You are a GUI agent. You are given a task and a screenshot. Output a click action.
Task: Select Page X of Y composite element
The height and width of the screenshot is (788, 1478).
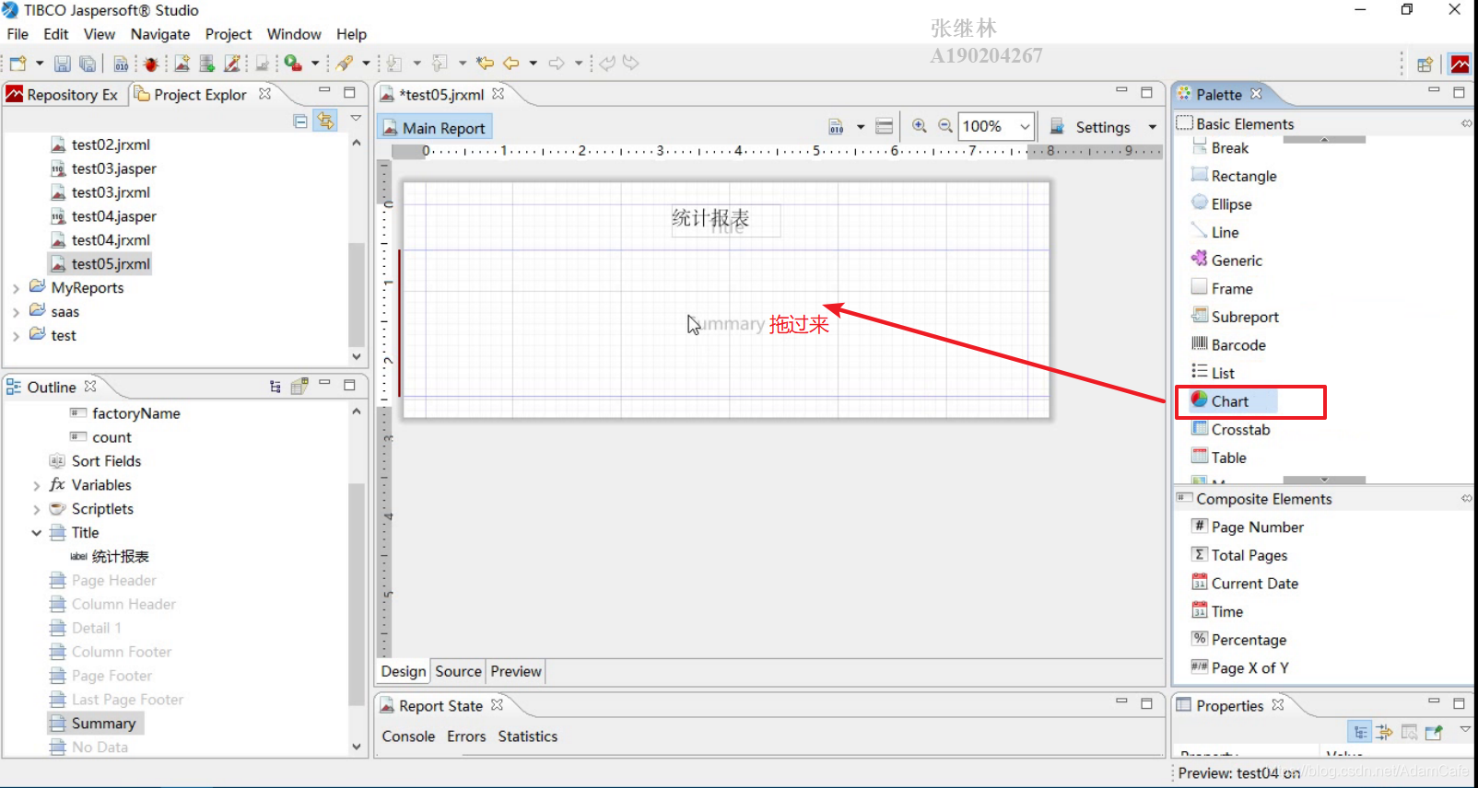[1239, 667]
